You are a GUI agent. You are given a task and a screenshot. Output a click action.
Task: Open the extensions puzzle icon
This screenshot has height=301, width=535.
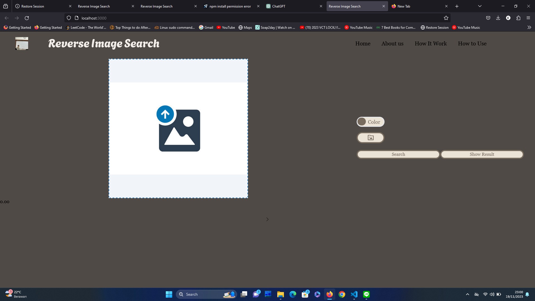pos(518,18)
